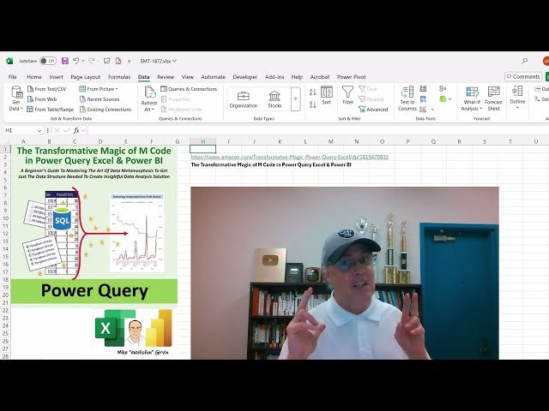Toggle the AutoSave switch
Viewport: 549px width, 411px height.
48,61
